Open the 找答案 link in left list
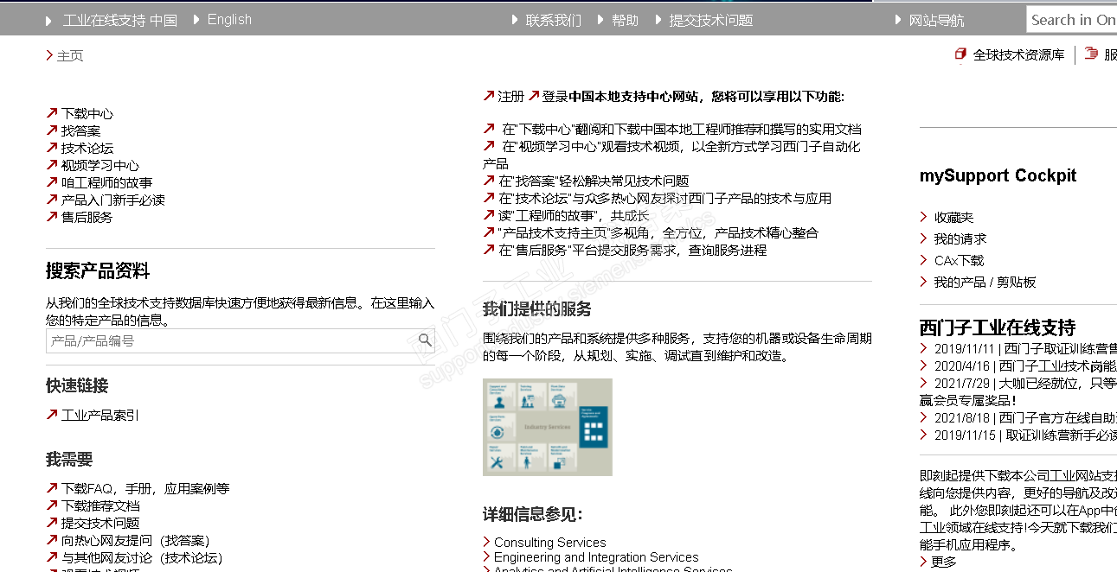1117x572 pixels. [x=80, y=130]
